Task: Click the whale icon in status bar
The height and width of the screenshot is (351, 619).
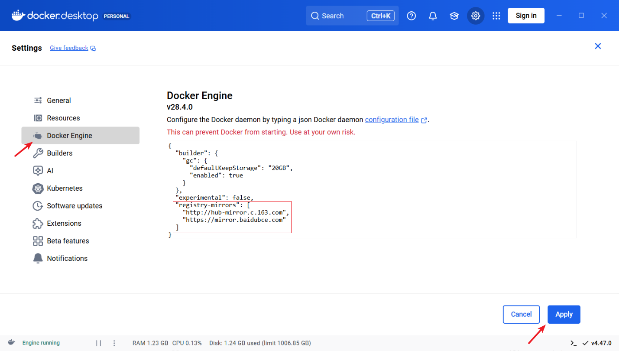Action: tap(12, 343)
